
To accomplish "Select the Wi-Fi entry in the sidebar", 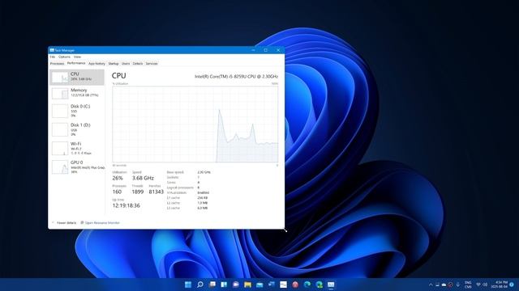I will [77, 149].
